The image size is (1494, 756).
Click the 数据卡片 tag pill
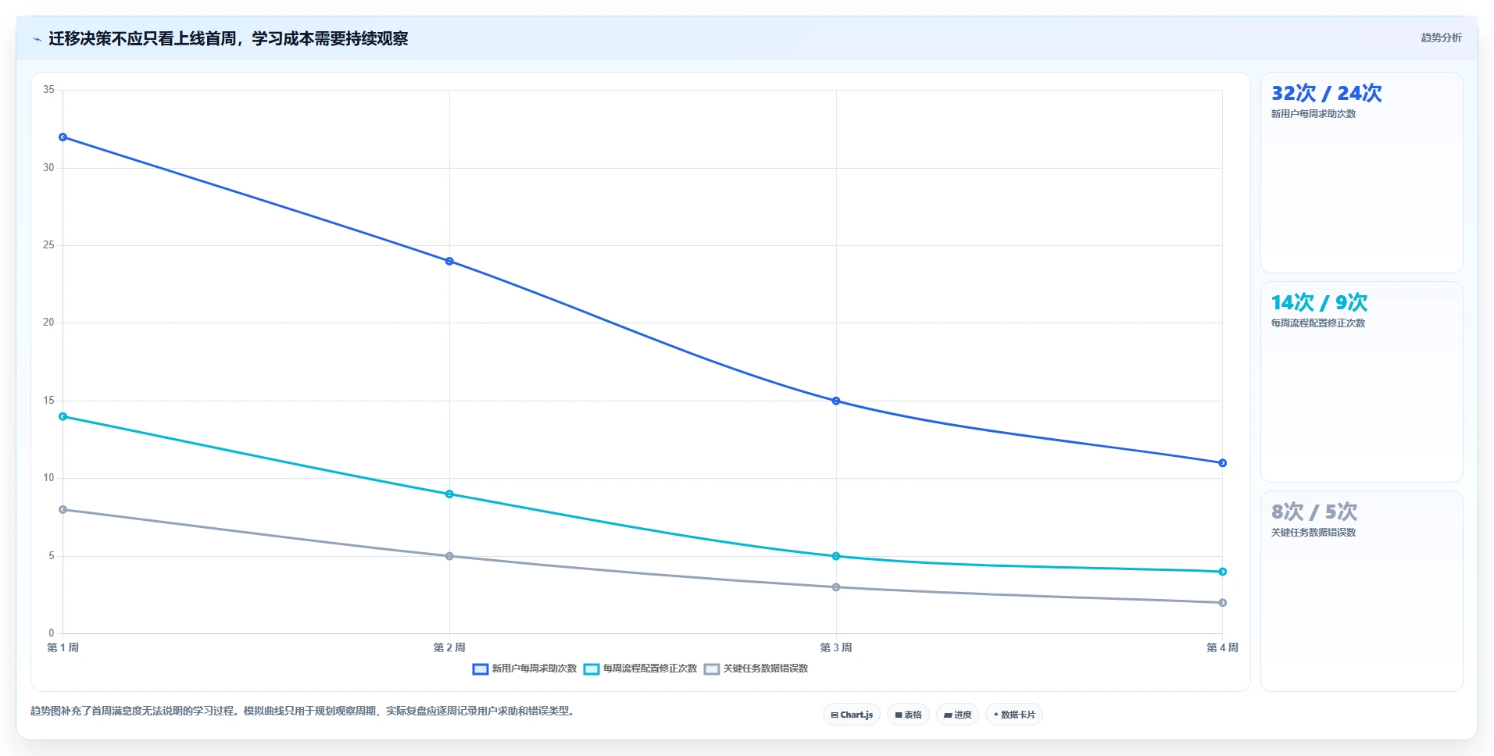click(x=1014, y=715)
